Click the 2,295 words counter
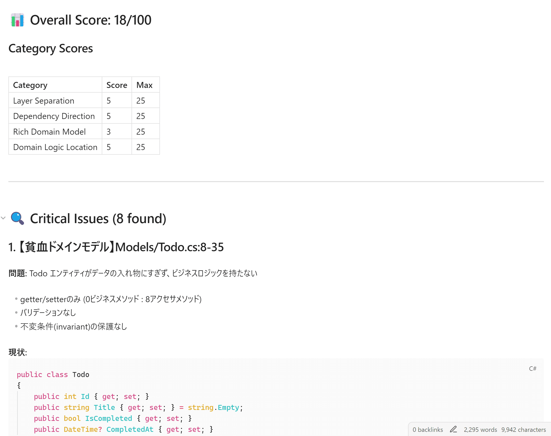The width and height of the screenshot is (551, 436). [x=480, y=429]
